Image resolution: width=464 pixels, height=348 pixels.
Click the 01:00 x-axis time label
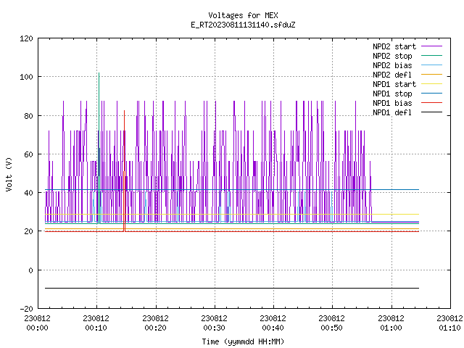[x=391, y=328]
